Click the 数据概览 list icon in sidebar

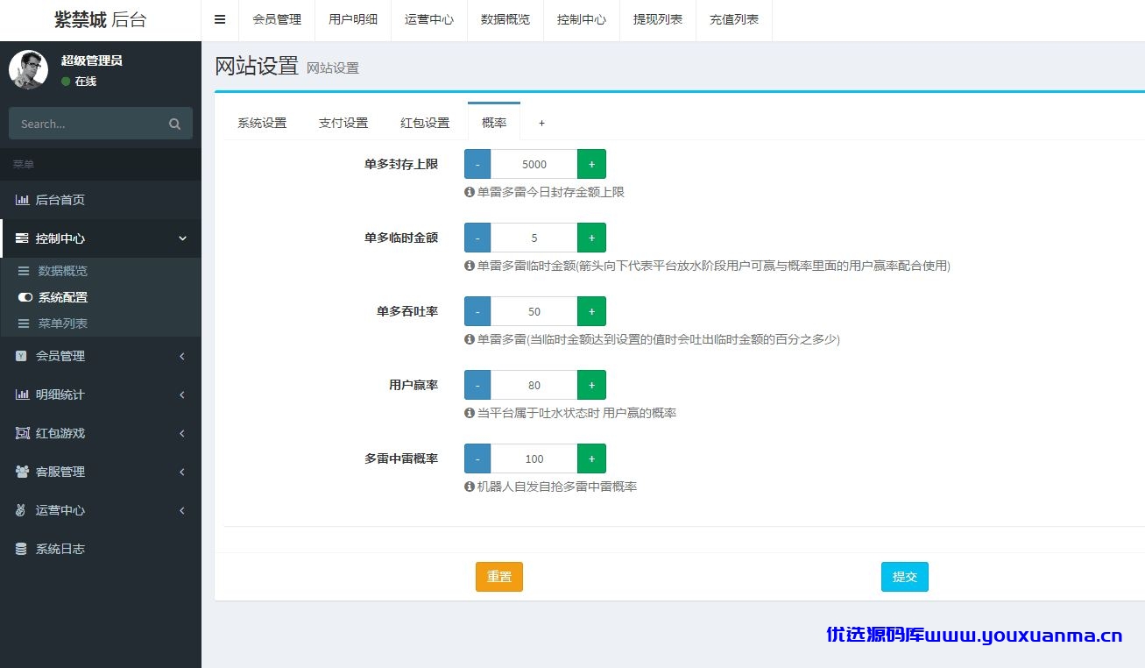(25, 272)
